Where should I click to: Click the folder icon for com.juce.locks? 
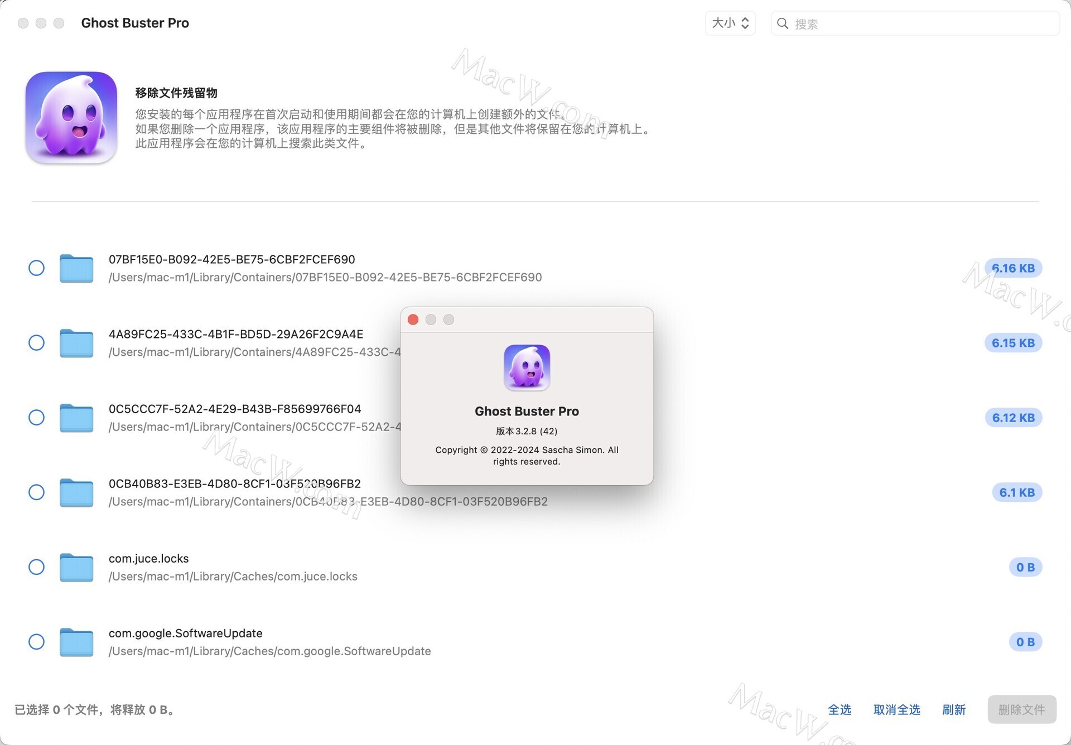(76, 567)
